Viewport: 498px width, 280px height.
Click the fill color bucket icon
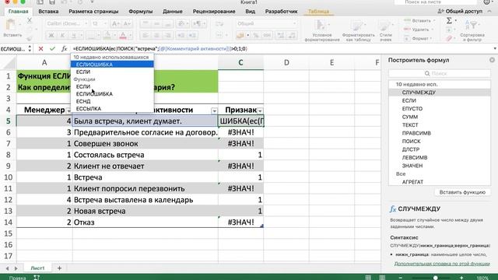point(107,35)
